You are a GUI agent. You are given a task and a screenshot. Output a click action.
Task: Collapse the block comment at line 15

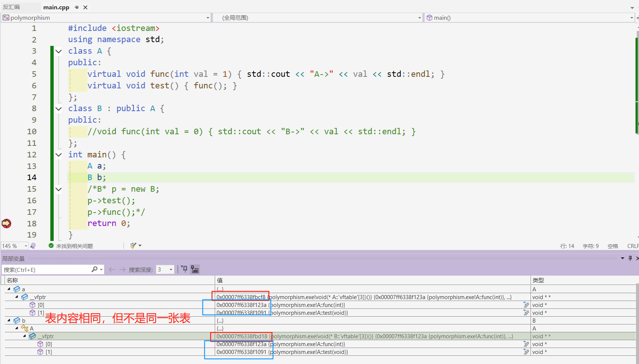[59, 189]
